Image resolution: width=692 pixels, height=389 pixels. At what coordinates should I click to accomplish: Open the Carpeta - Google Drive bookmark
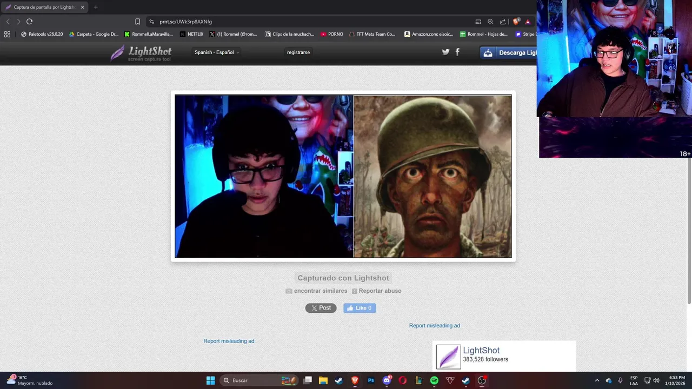[x=94, y=34]
